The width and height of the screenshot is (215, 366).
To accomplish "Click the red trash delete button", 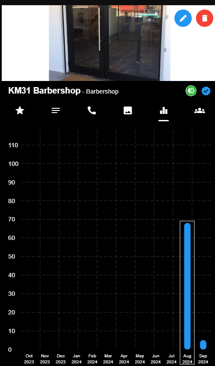I will (205, 18).
